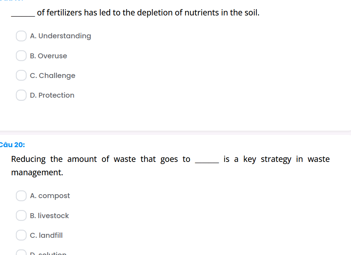Select radio button for answer A. compost
Viewport: 351px width, 255px height.
click(x=21, y=196)
